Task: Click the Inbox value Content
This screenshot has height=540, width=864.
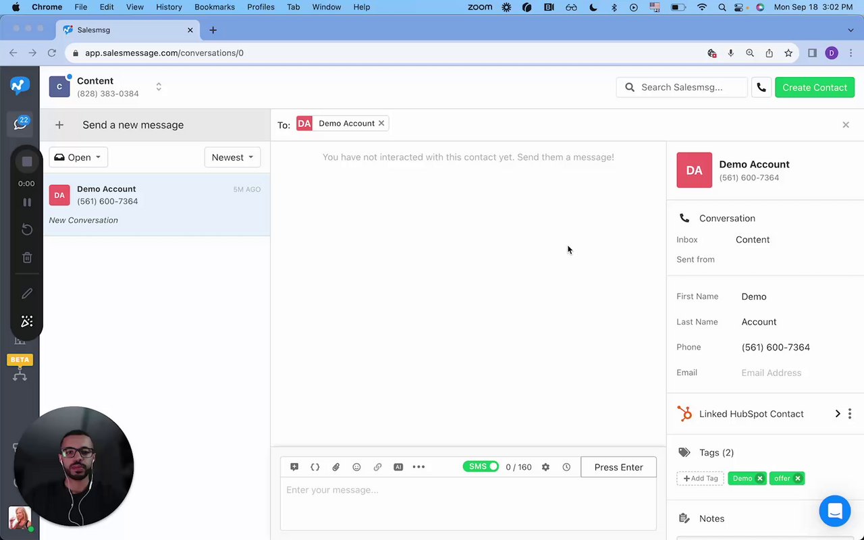Action: [x=753, y=240]
